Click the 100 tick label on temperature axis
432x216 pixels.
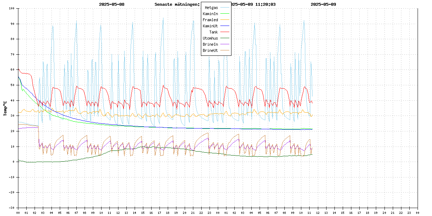point(12,8)
